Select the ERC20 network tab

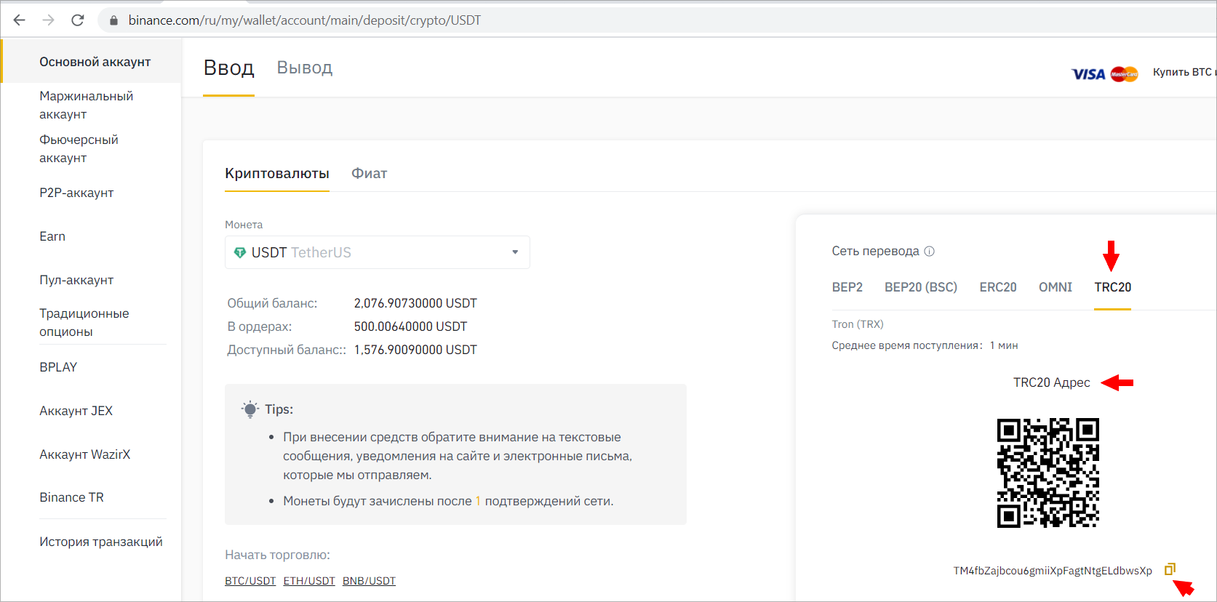pos(997,287)
